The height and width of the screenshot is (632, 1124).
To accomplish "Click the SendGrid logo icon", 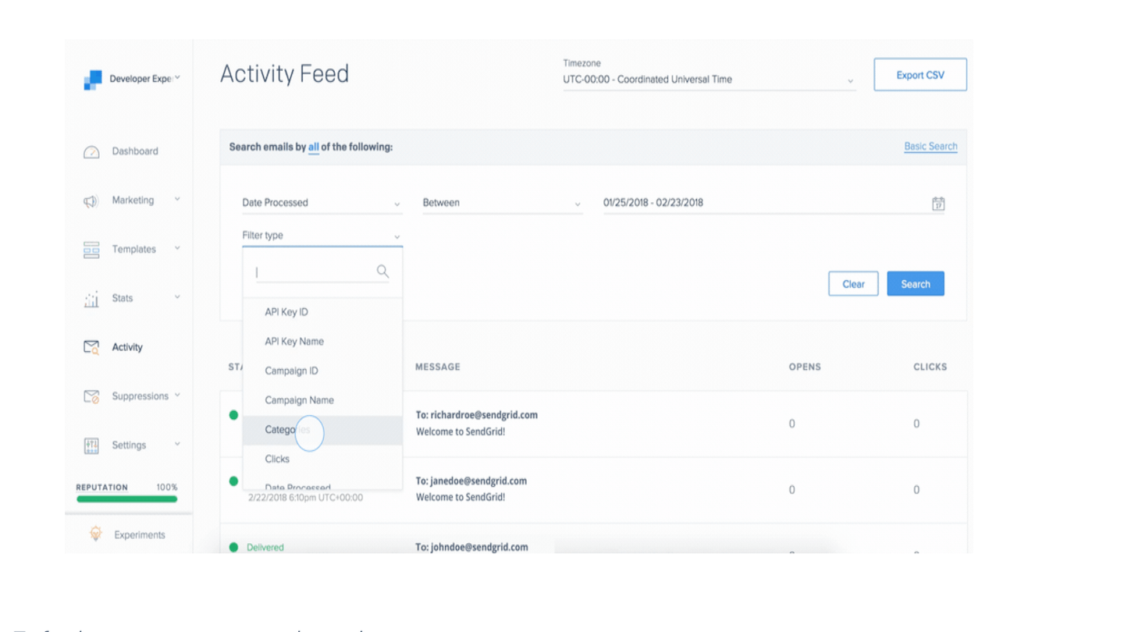I will pos(93,80).
